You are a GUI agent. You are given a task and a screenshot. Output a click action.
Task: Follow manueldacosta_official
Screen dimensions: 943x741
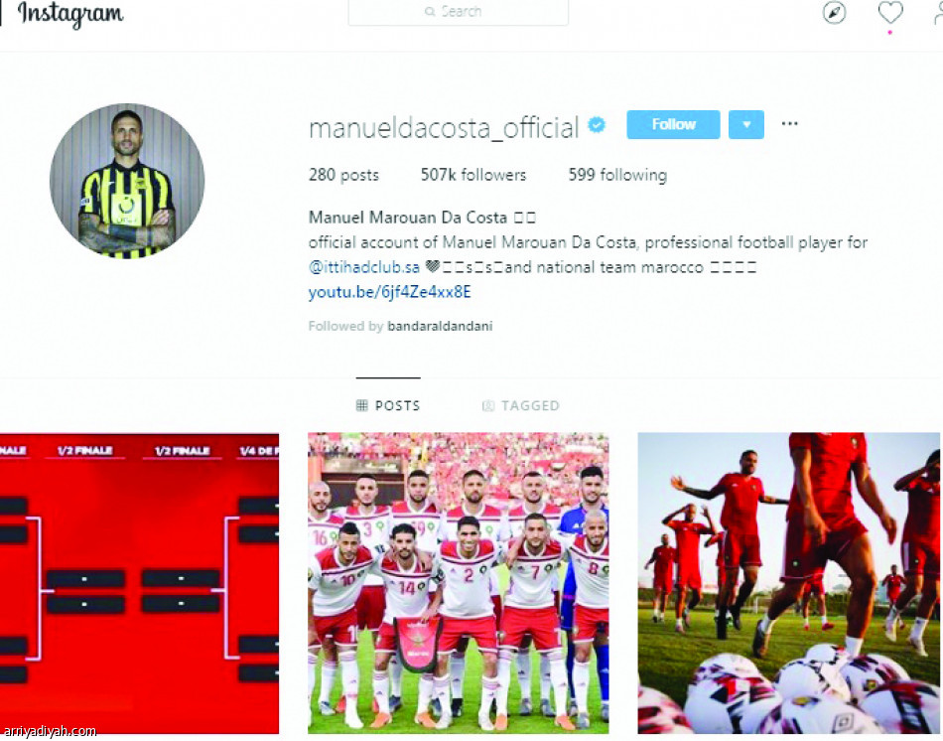point(673,124)
